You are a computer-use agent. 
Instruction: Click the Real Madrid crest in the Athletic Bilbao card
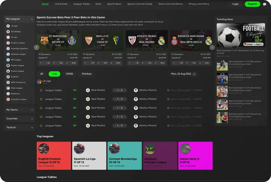[162, 41]
